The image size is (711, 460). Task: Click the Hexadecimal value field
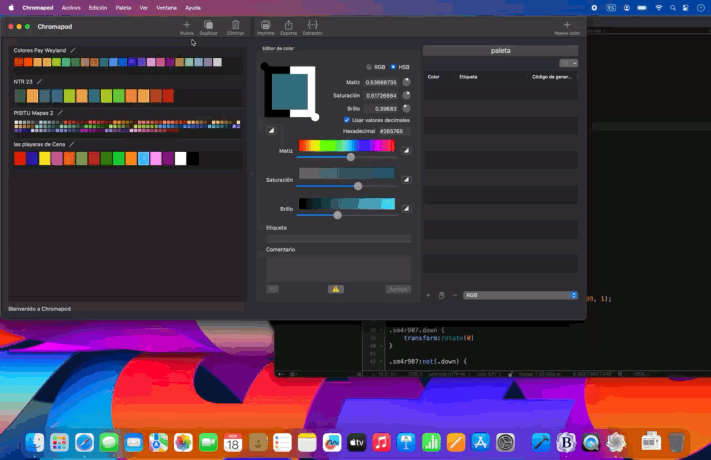tap(394, 132)
